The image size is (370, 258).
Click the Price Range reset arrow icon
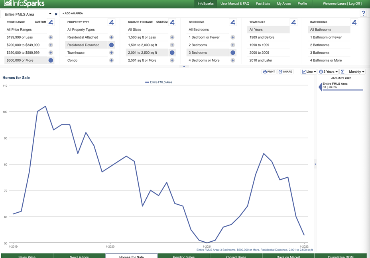(x=51, y=22)
